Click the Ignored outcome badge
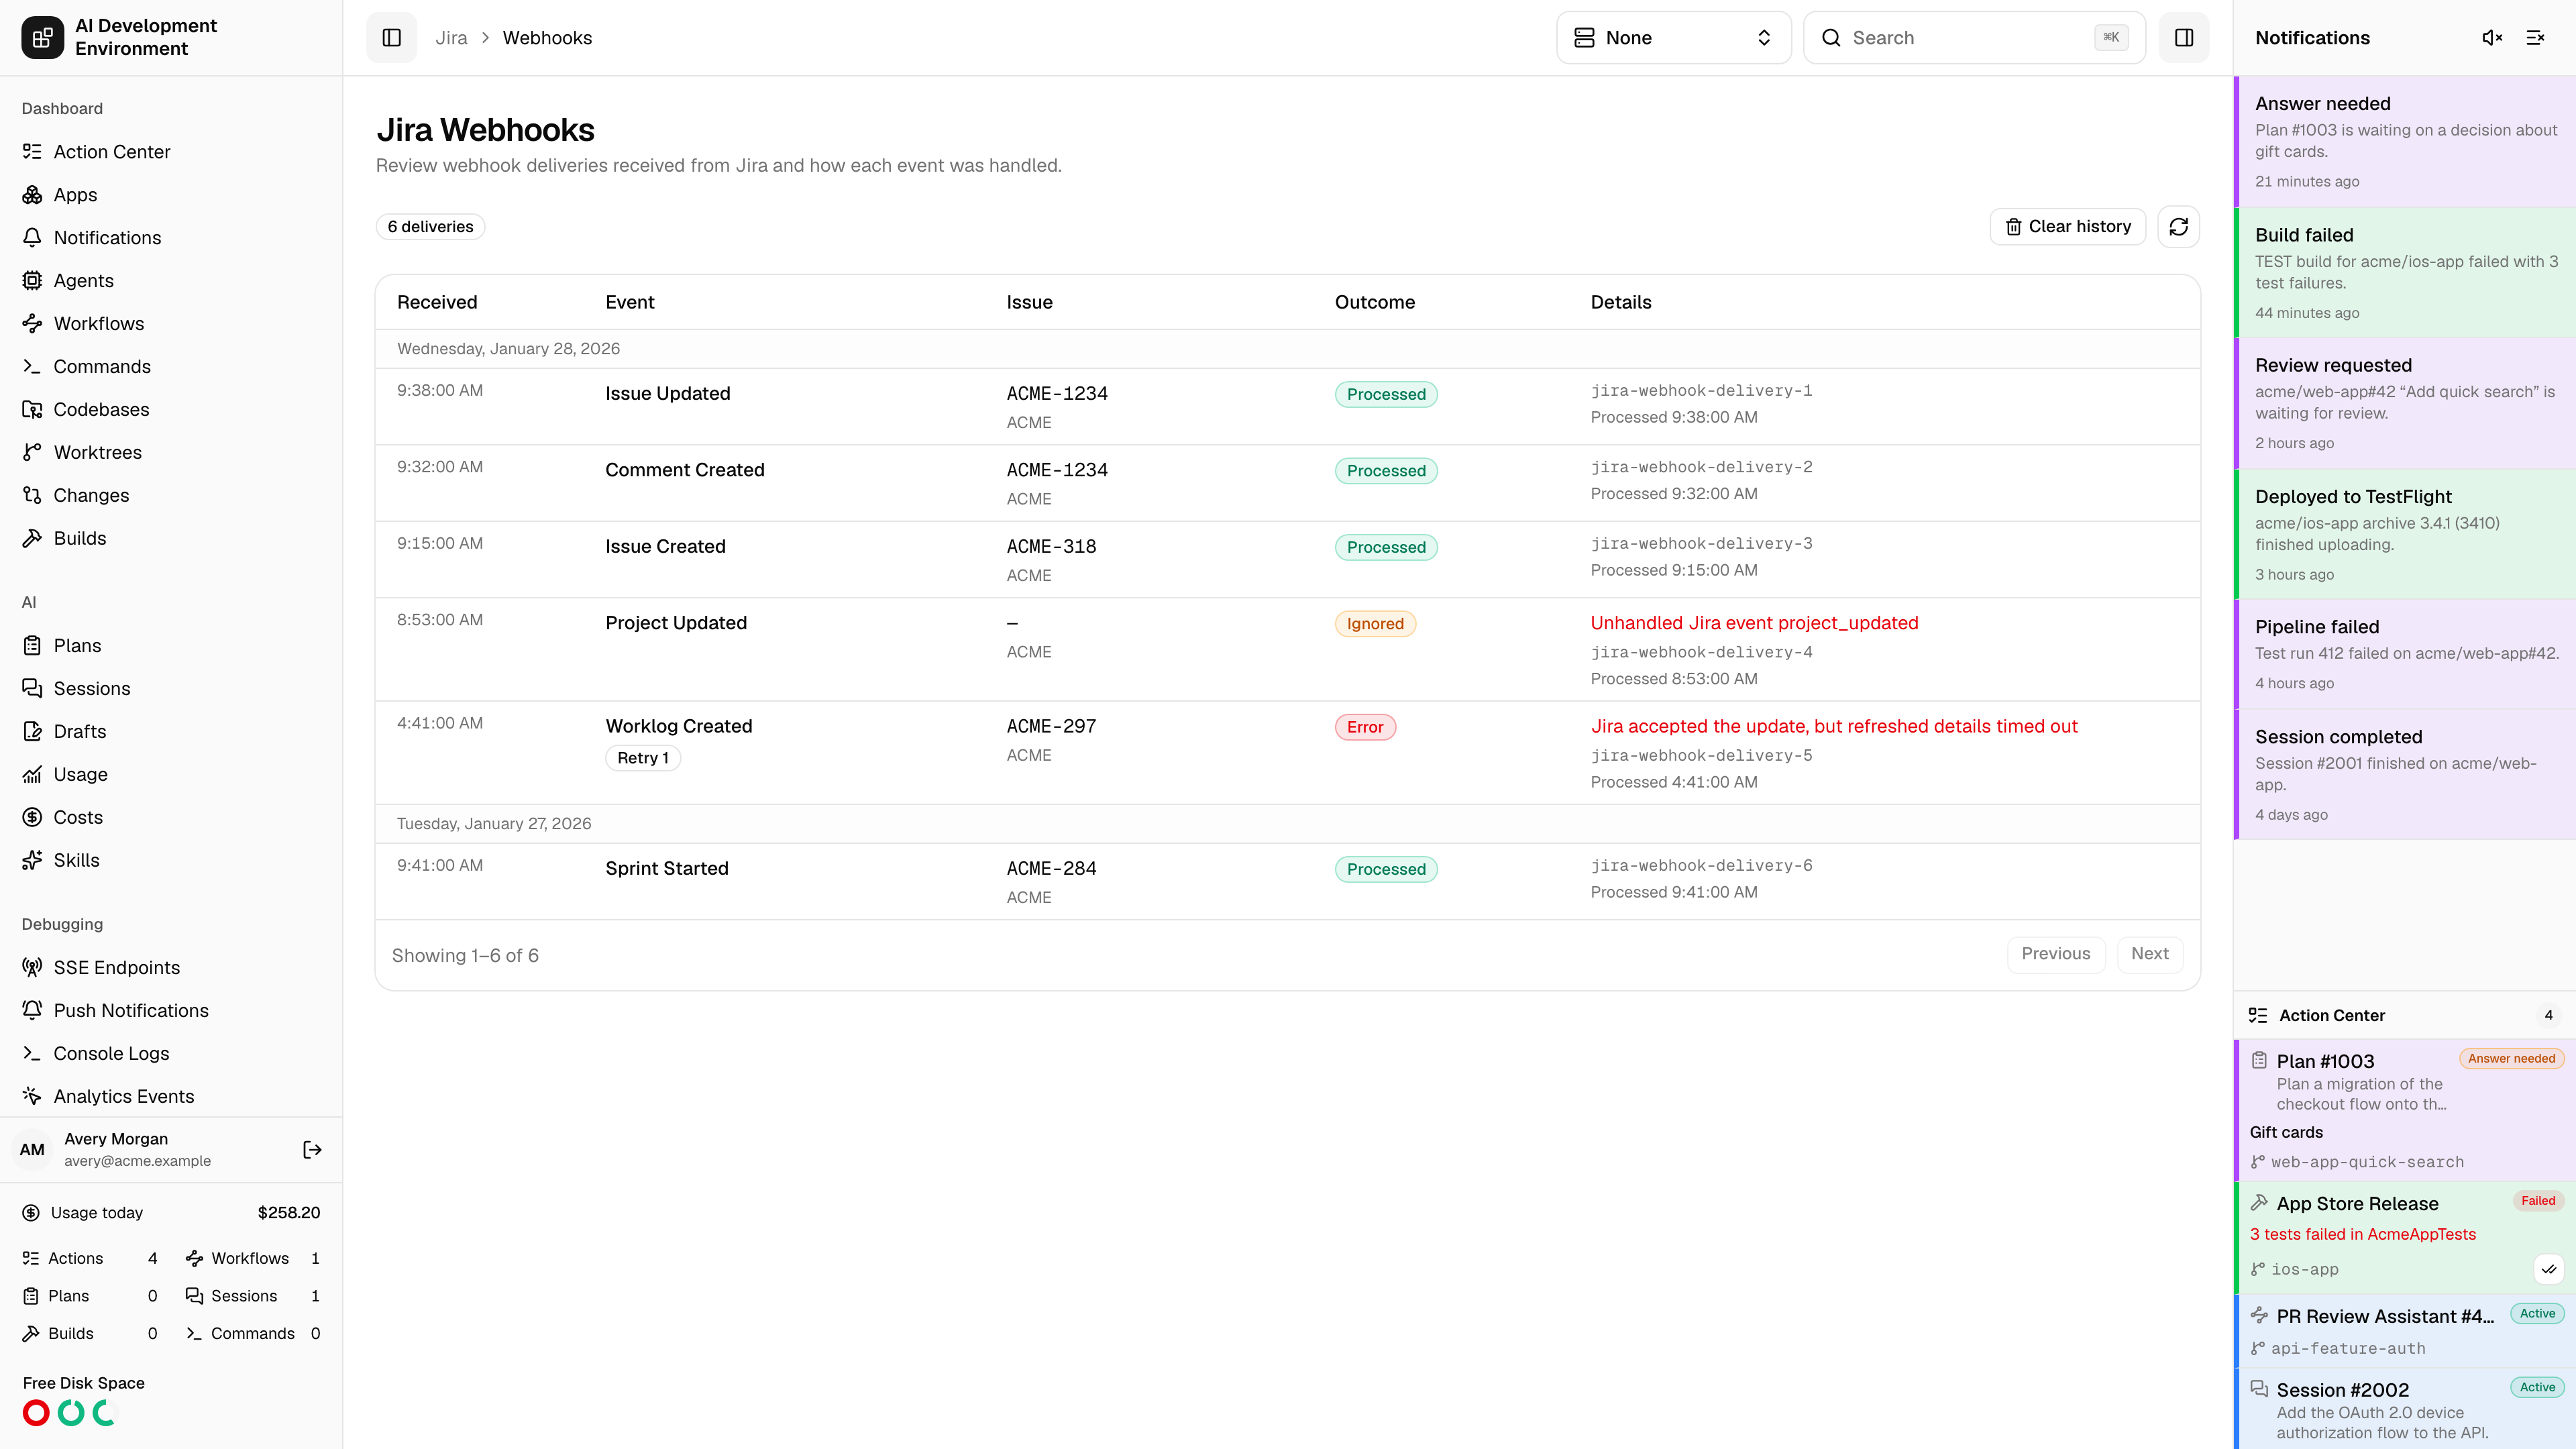 click(1375, 624)
